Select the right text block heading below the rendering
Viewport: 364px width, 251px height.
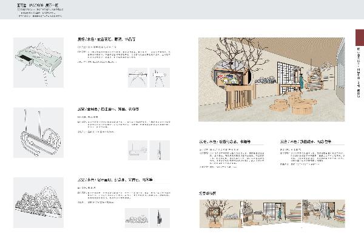[306, 140]
